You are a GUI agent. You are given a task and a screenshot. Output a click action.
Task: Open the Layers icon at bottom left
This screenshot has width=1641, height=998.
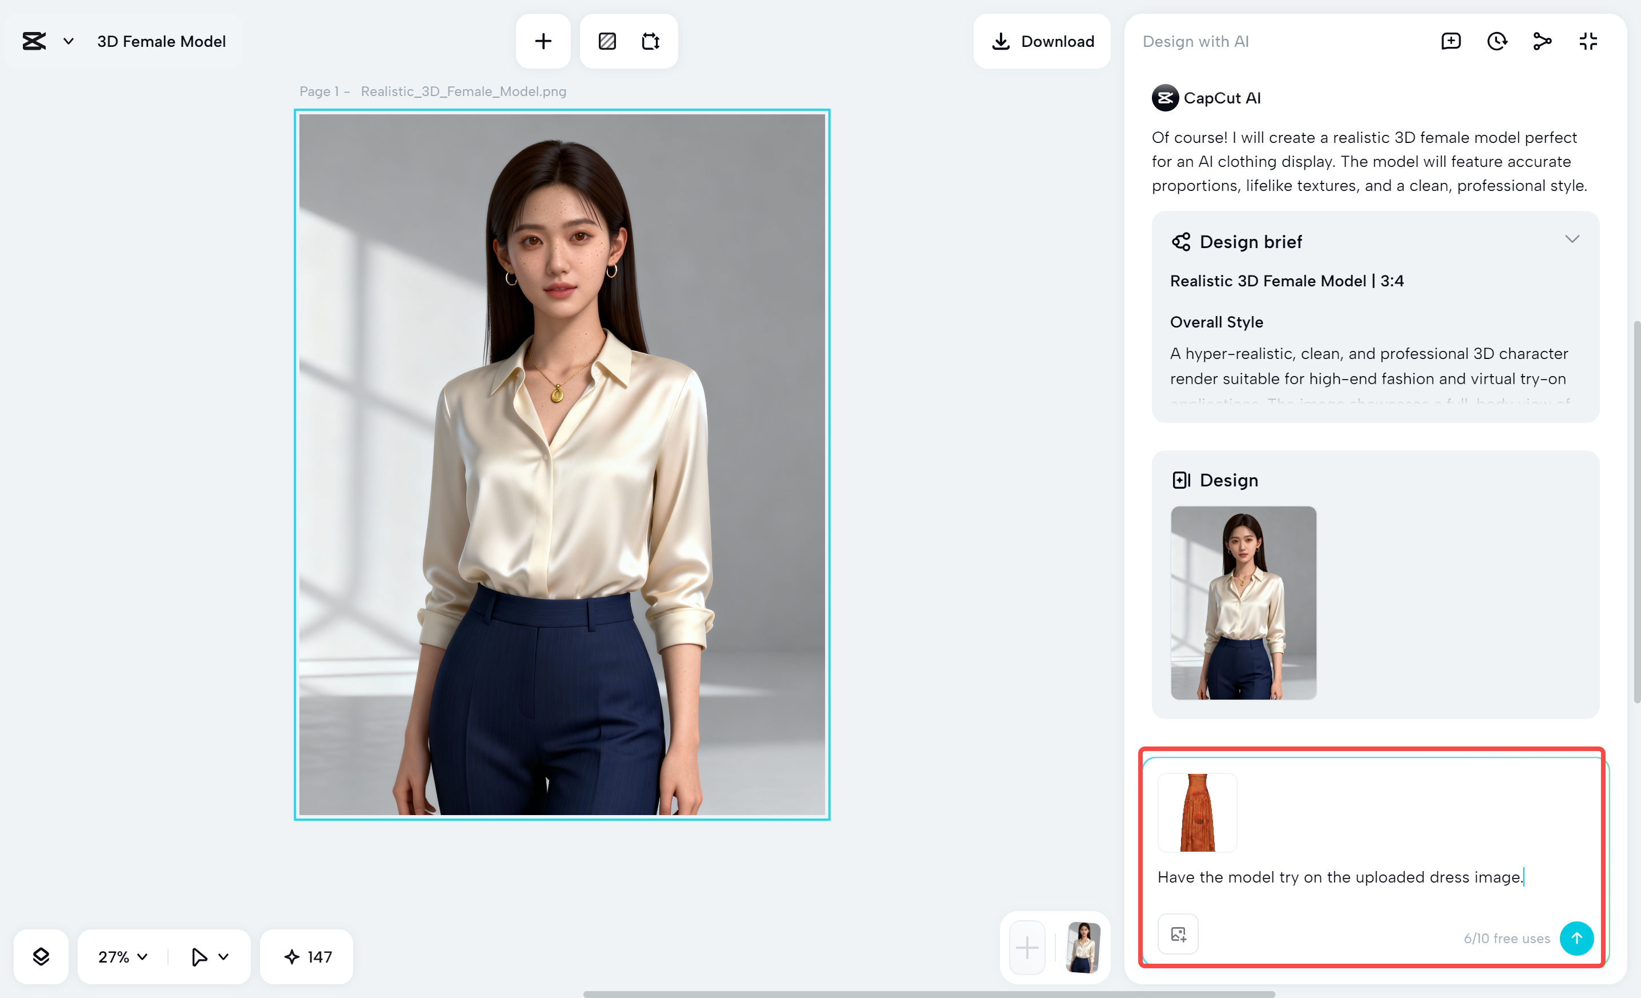41,957
